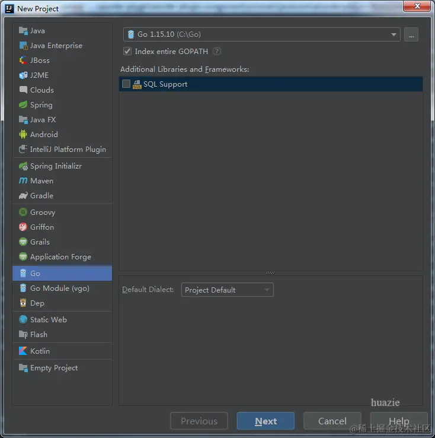Pick the Maven label

tap(42, 181)
